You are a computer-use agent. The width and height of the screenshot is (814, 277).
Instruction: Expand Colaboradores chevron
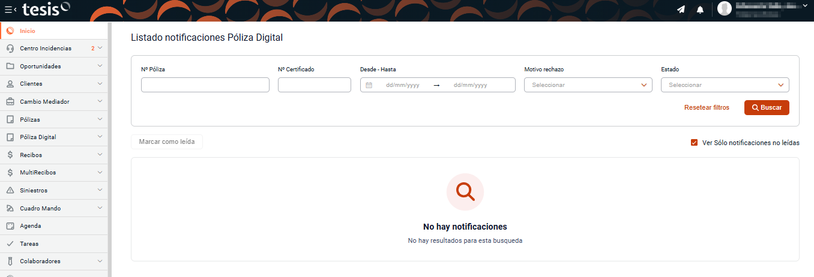point(100,261)
